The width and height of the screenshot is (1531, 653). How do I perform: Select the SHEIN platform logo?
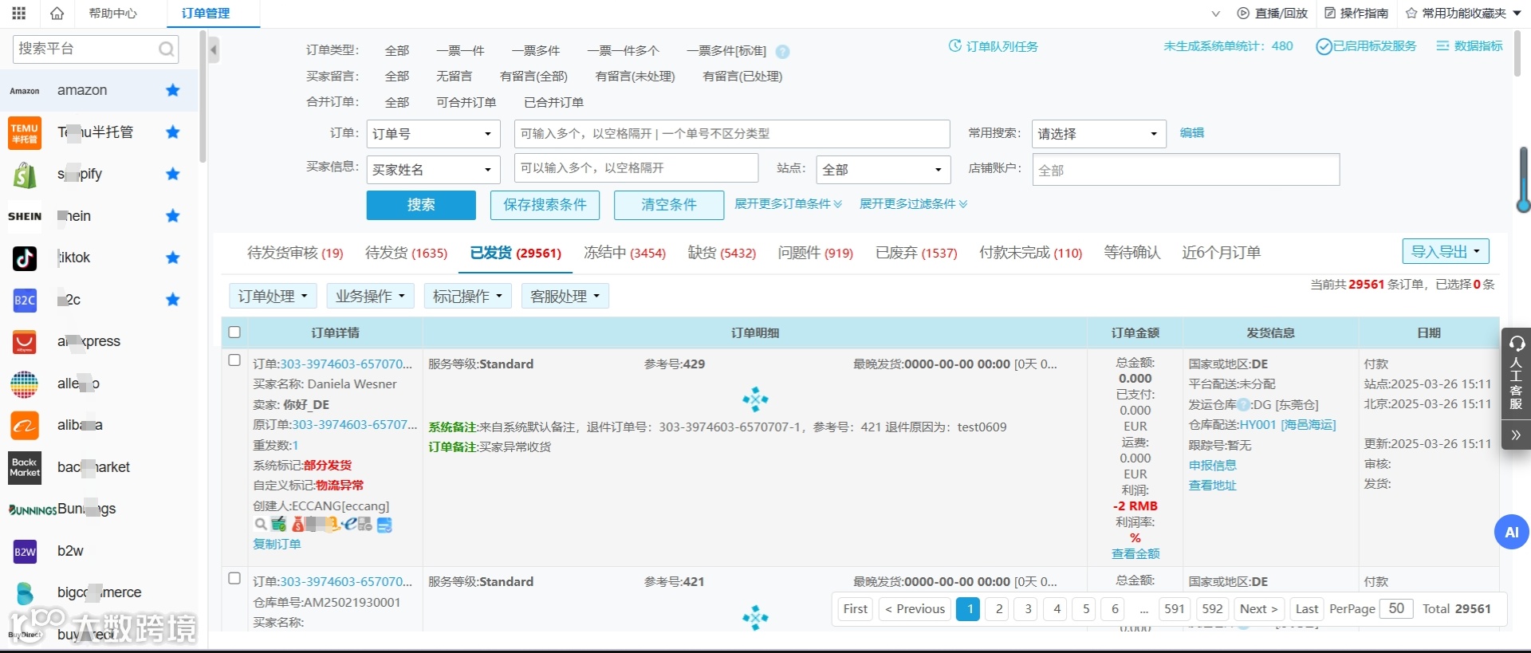pos(25,216)
